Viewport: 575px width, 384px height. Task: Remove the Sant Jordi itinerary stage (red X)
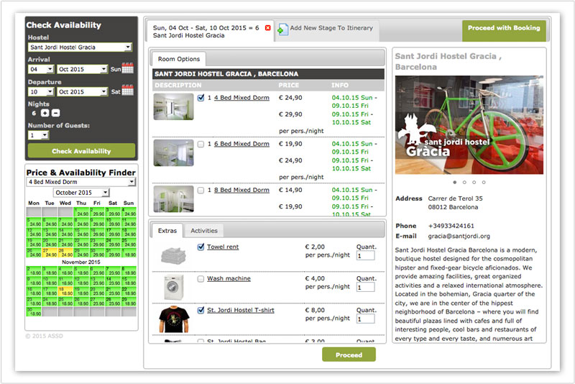tap(267, 28)
